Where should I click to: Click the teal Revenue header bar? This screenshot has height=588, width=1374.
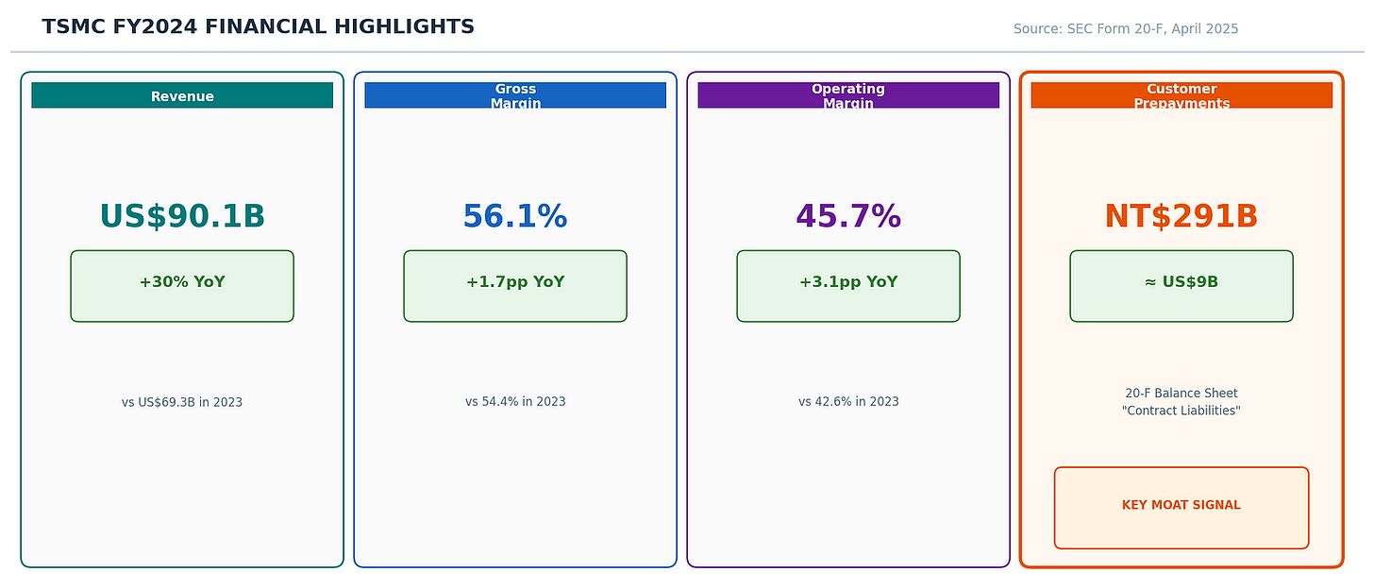click(182, 95)
